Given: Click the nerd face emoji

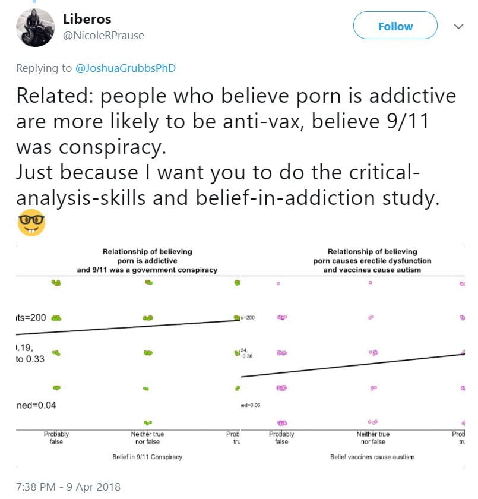Looking at the screenshot, I should (x=31, y=222).
